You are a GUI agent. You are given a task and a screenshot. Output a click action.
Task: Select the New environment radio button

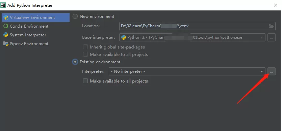tap(75, 17)
